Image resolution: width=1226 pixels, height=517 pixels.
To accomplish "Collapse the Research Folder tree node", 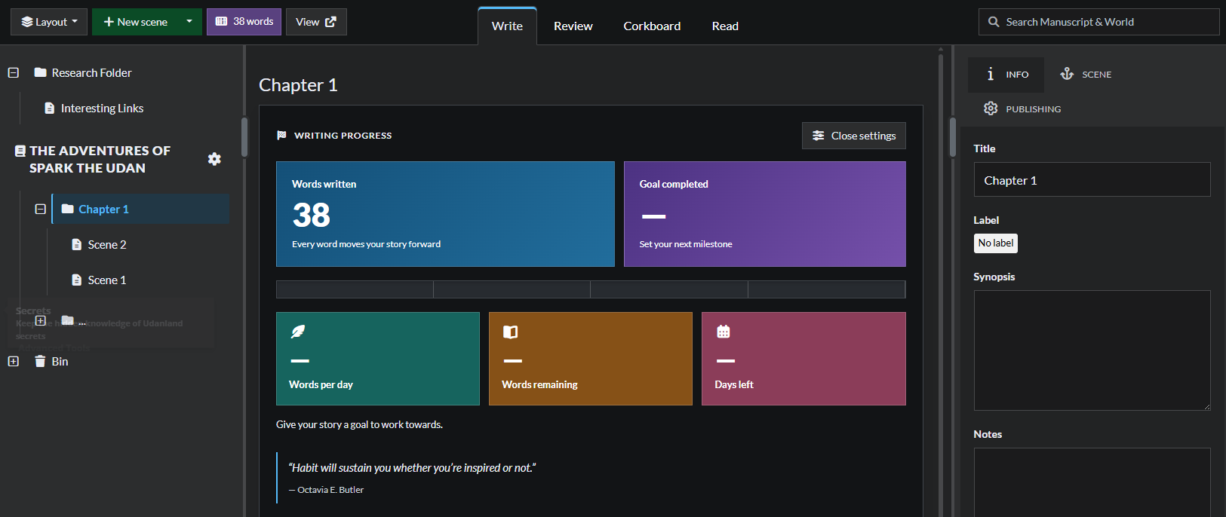I will coord(14,73).
